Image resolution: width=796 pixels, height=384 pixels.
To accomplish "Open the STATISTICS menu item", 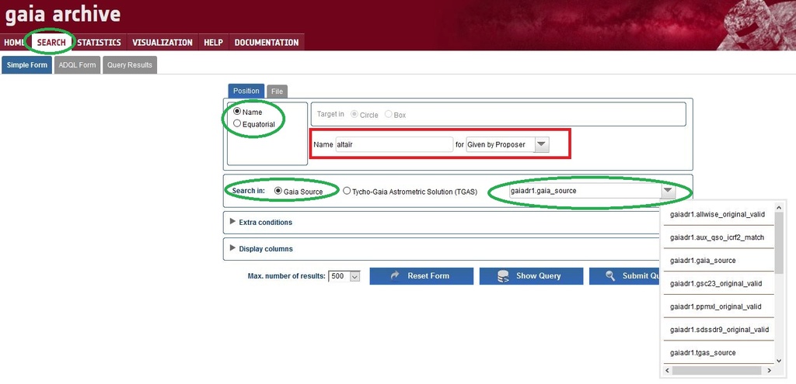I will [x=99, y=43].
